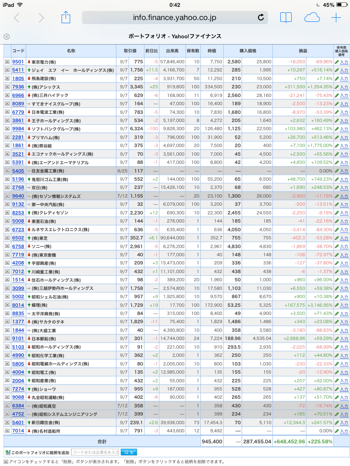The image size is (350, 466).
Task: Check the delete box for 8014 蝶理
Action: point(7,305)
